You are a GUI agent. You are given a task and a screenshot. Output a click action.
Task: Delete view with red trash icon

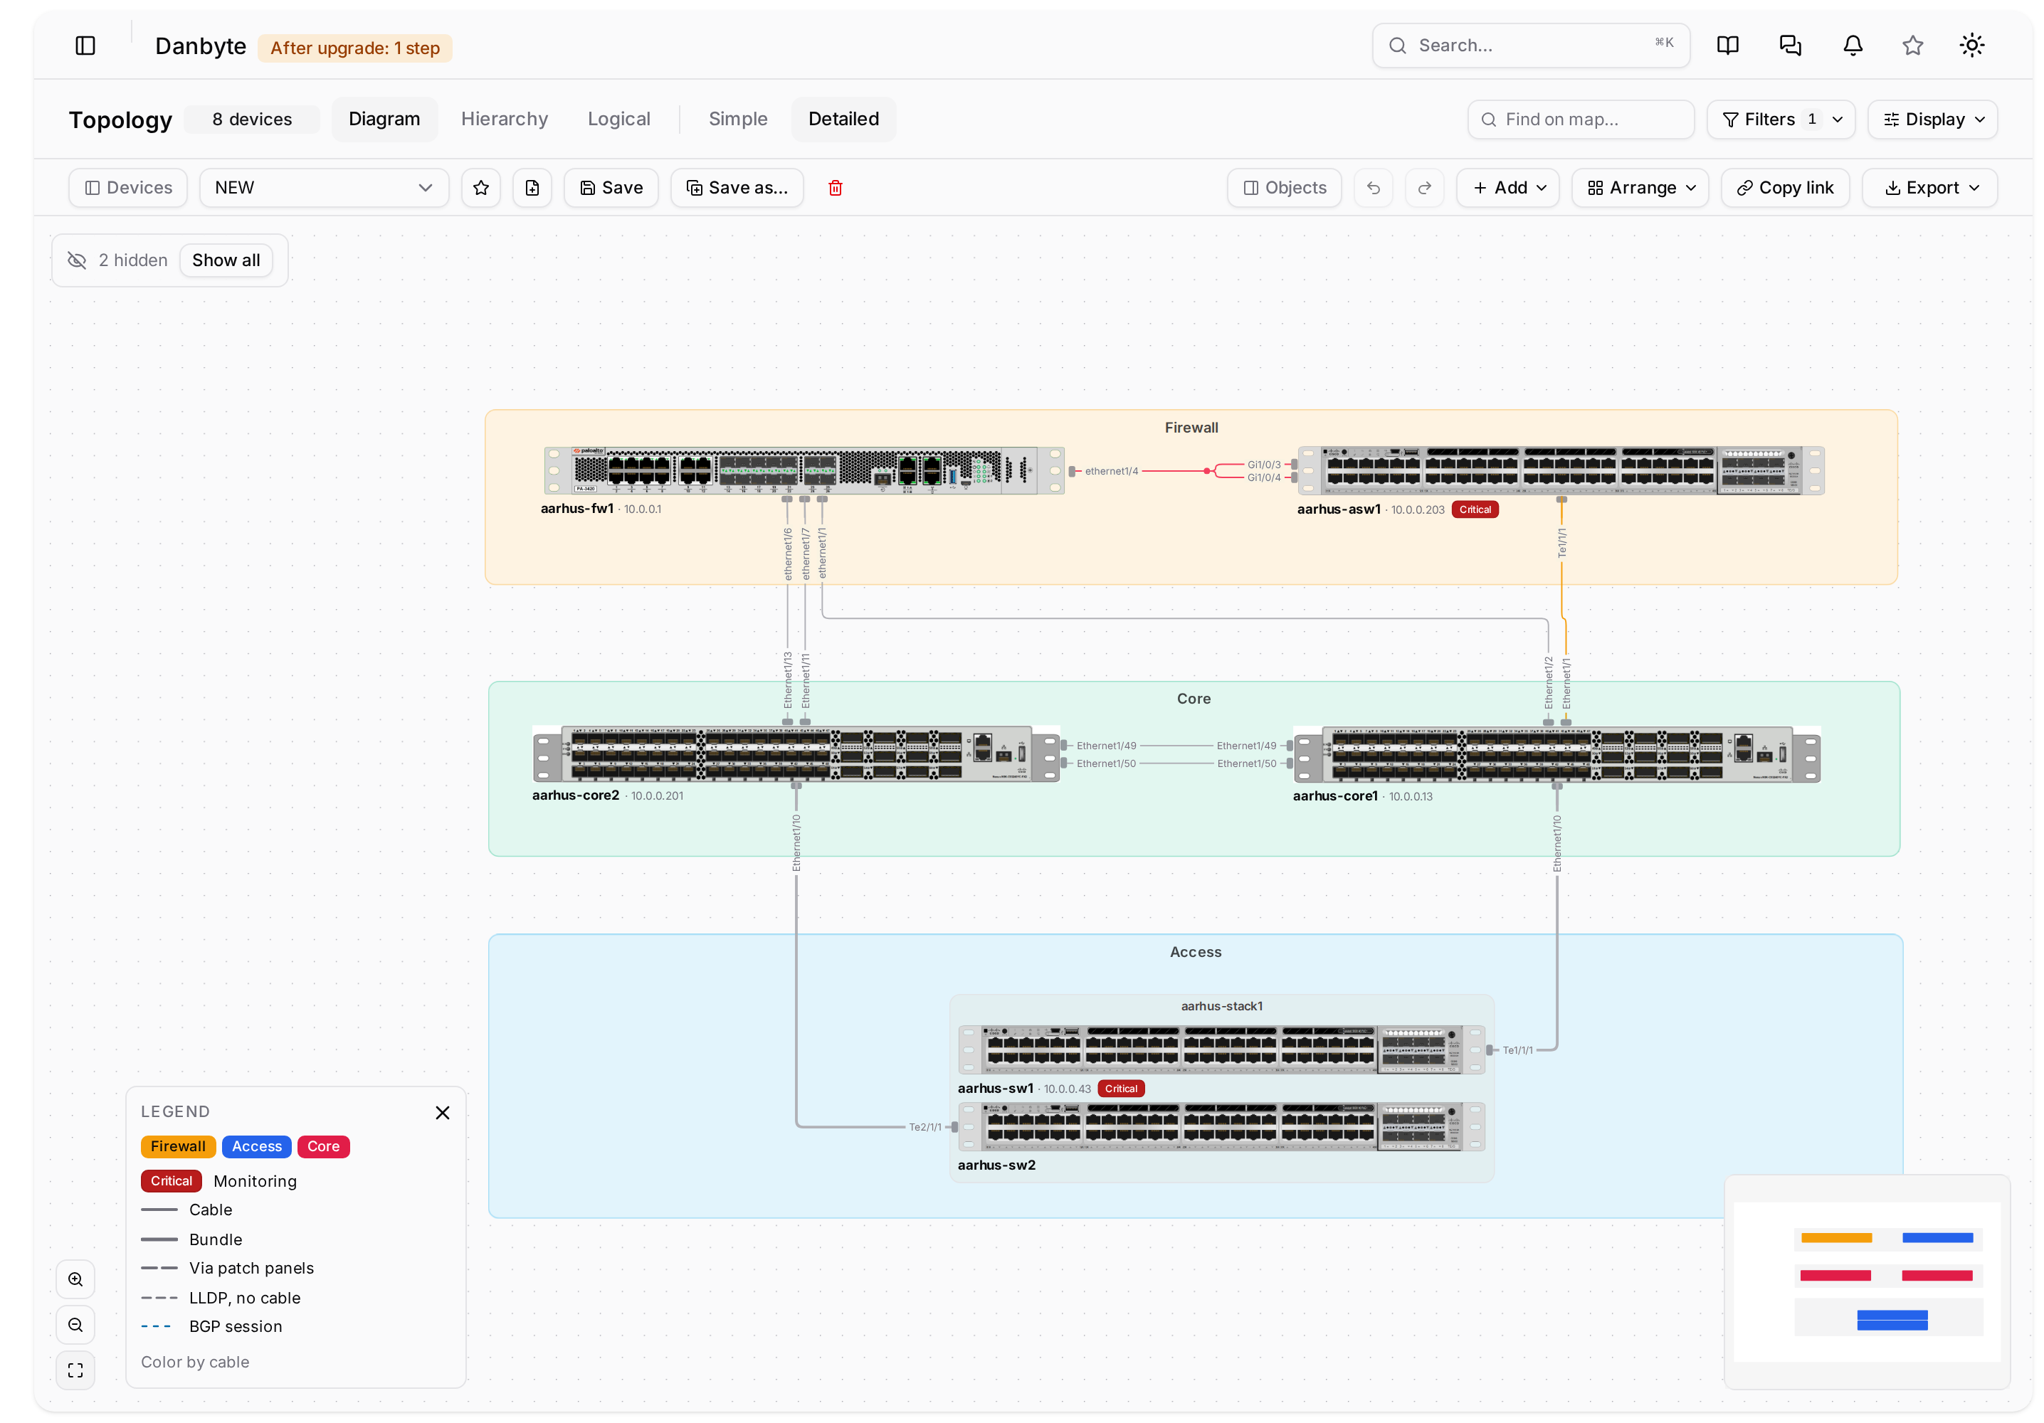[x=835, y=188]
